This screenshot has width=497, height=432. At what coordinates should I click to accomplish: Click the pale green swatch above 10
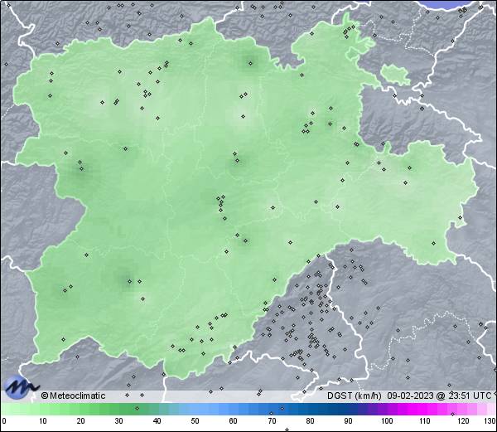pyautogui.click(x=43, y=409)
